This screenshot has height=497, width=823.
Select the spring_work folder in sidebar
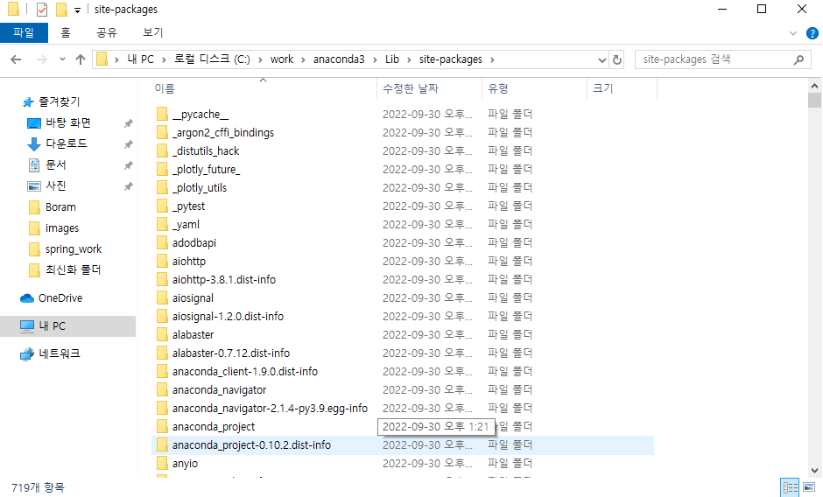click(74, 248)
